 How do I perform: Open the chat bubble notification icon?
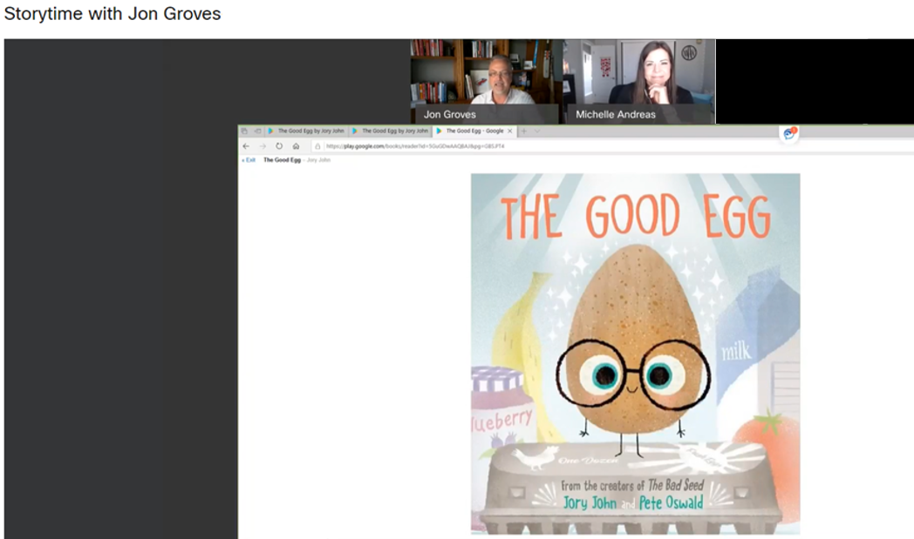(x=788, y=134)
